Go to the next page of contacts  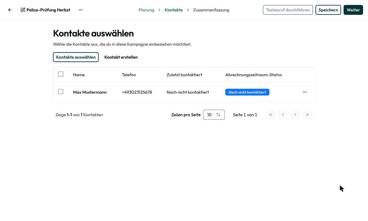[295, 115]
